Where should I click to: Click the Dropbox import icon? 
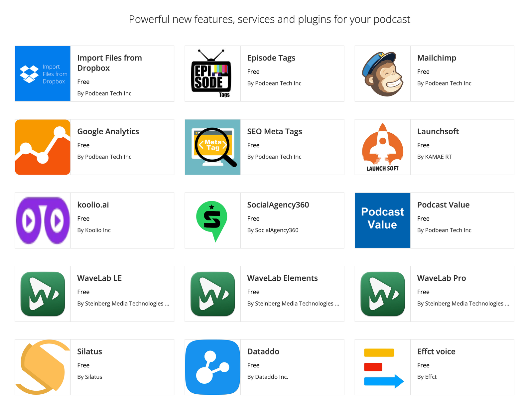pyautogui.click(x=42, y=73)
